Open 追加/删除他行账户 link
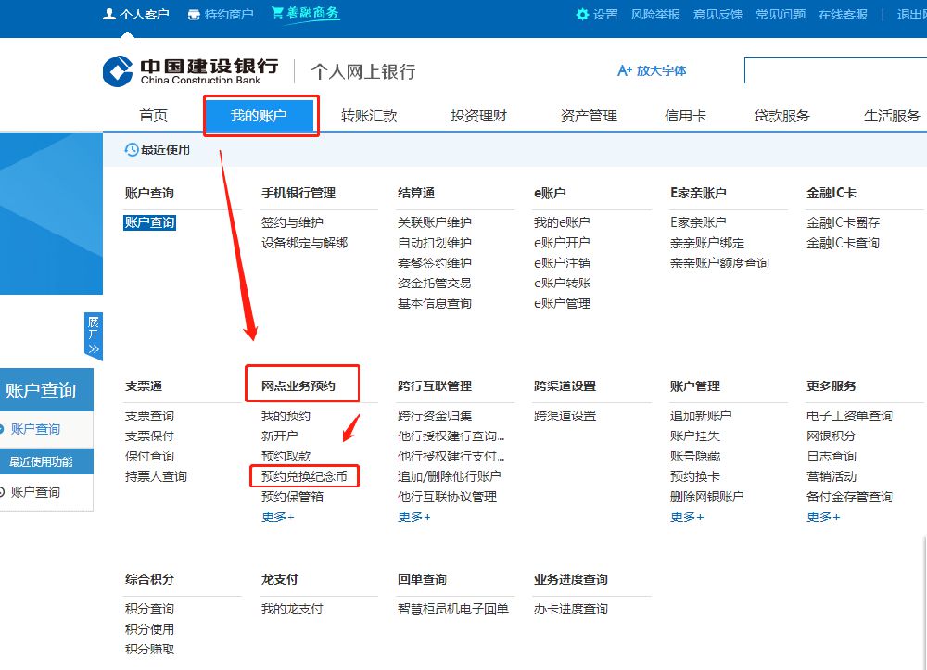 450,476
